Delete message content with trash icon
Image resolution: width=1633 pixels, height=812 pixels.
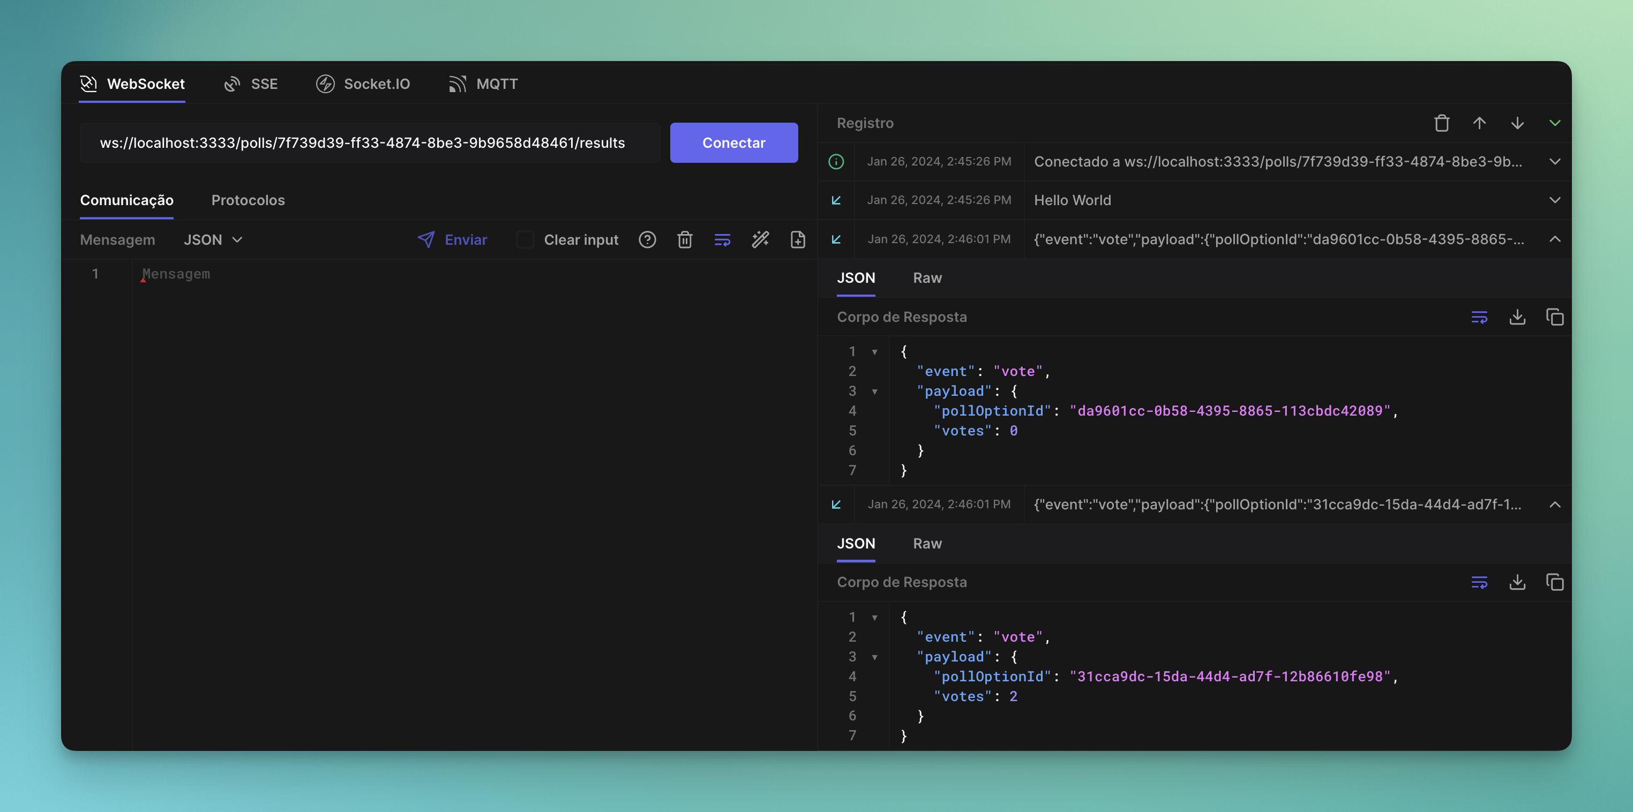[685, 239]
